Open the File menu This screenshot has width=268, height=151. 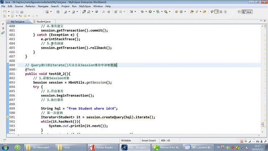tap(3, 6)
